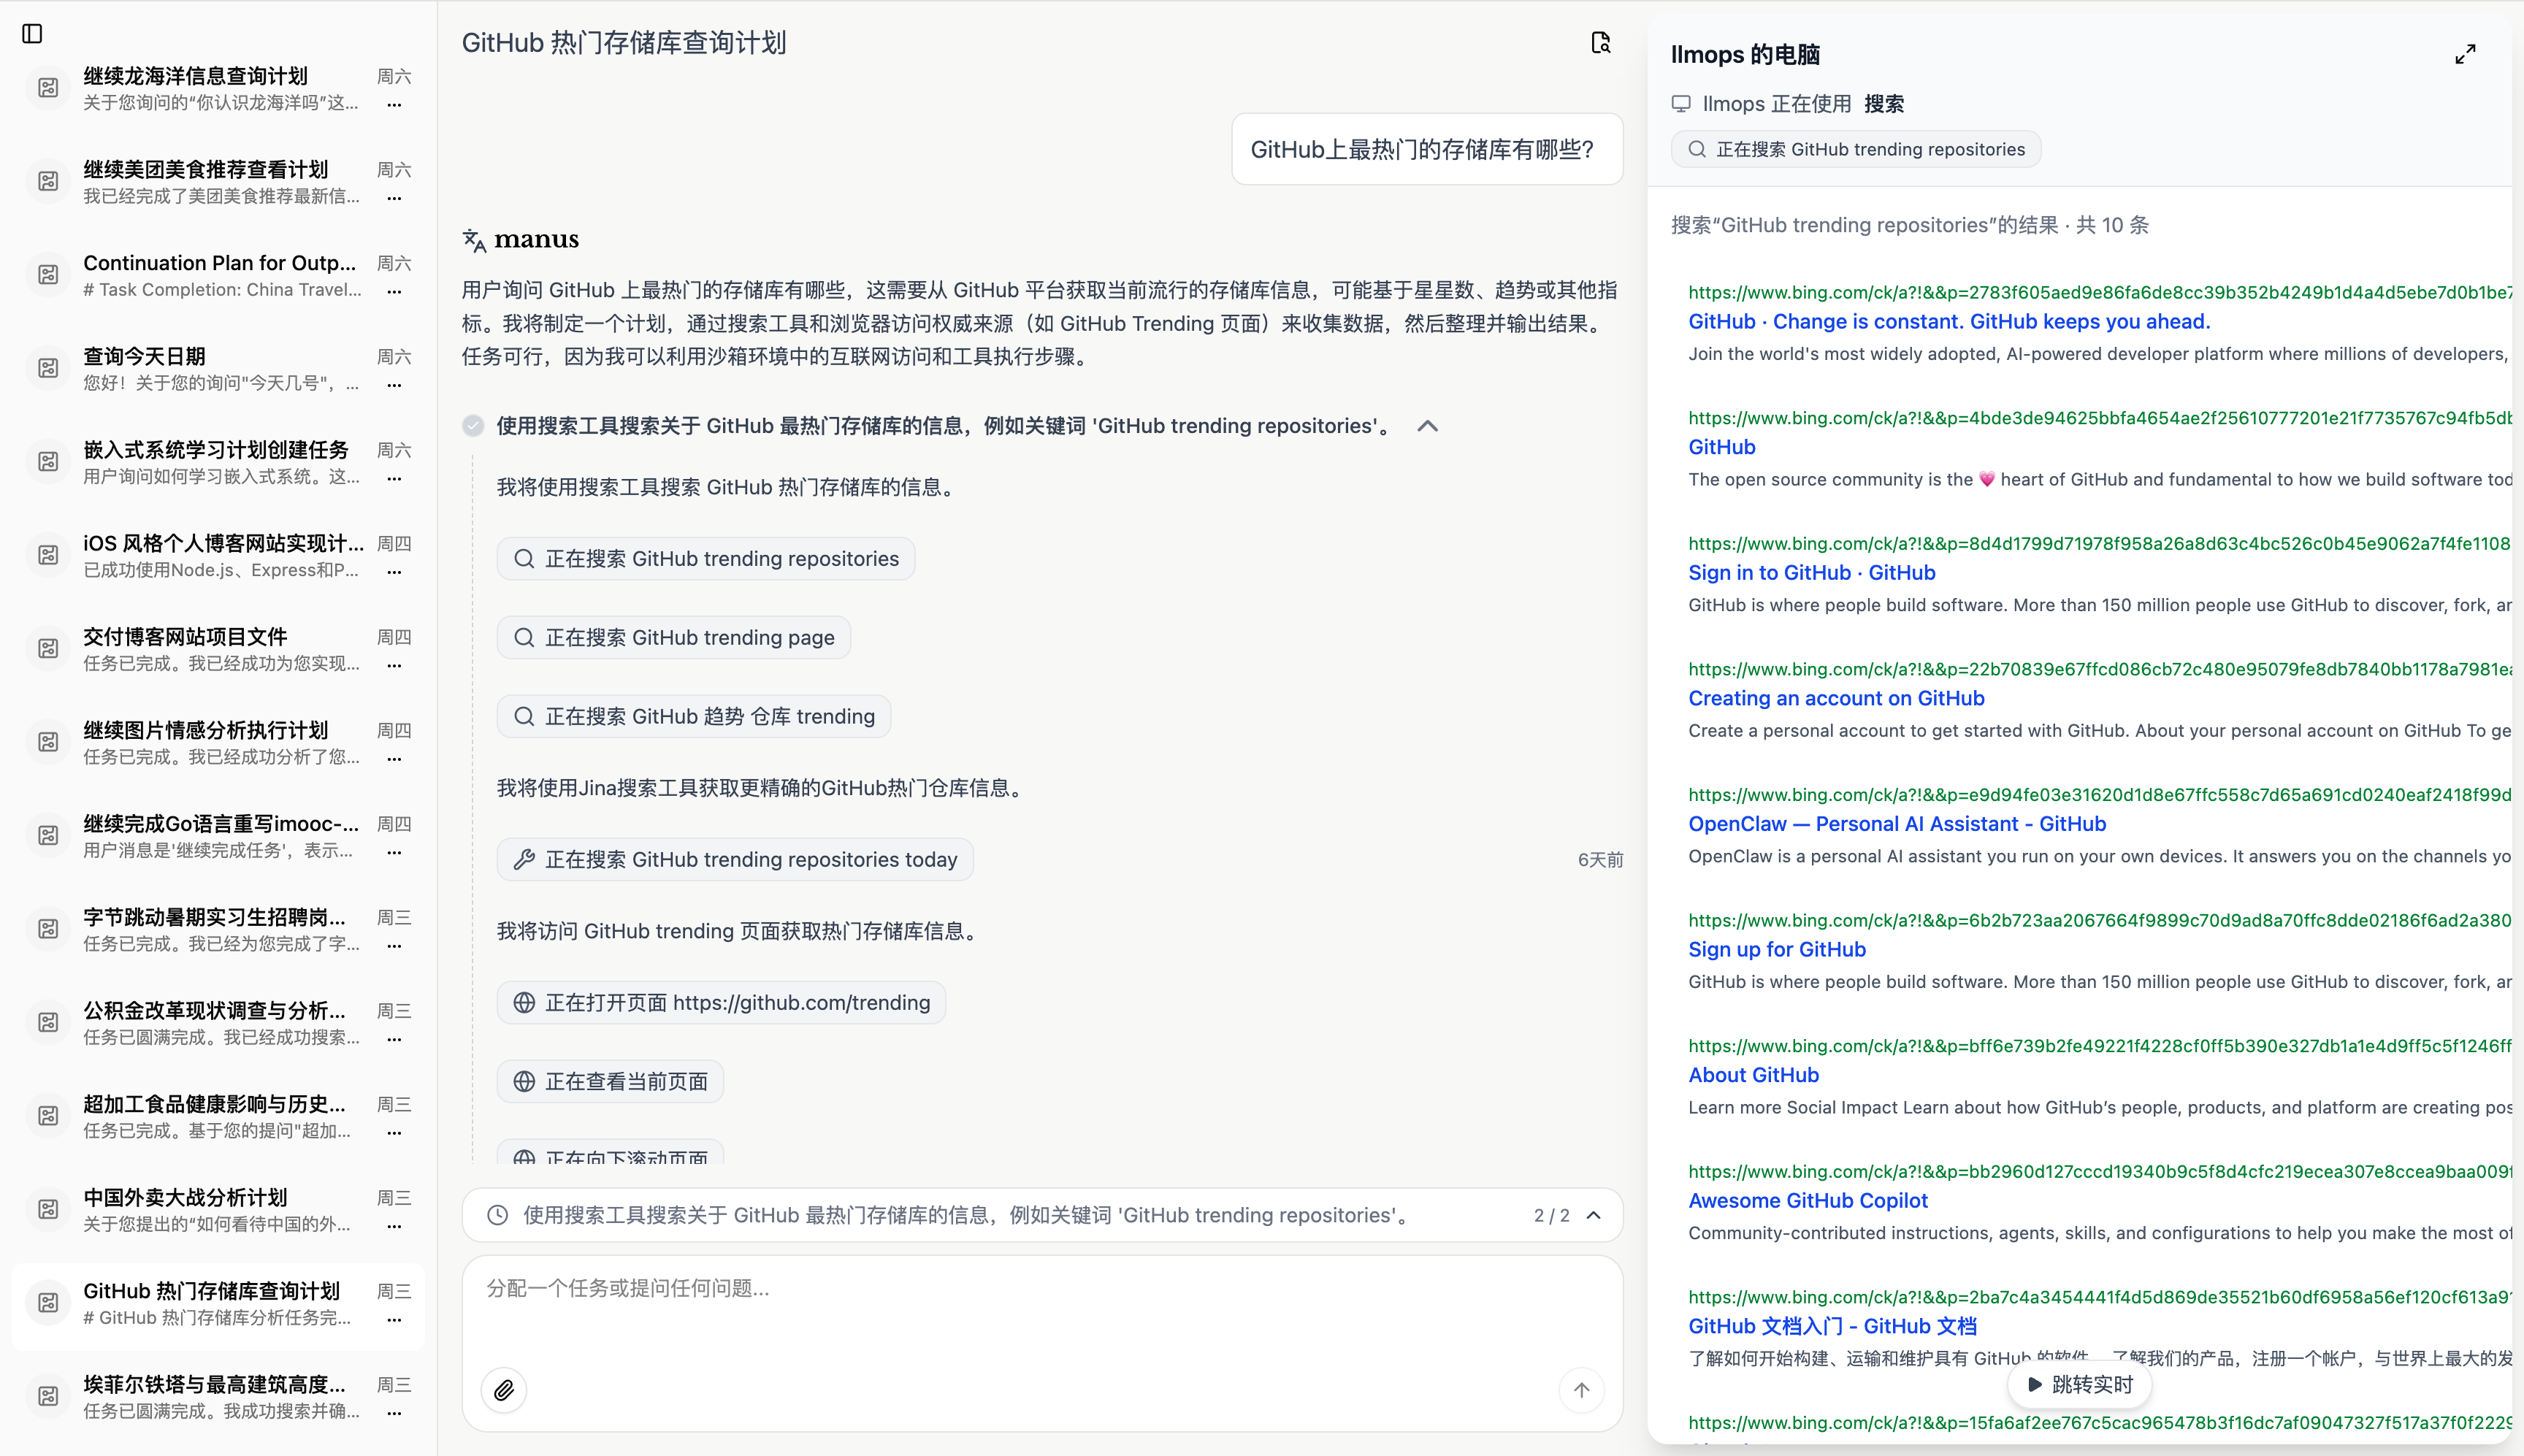Open more options for 继续美团美食推荐查看计划
The image size is (2524, 1456).
point(394,198)
